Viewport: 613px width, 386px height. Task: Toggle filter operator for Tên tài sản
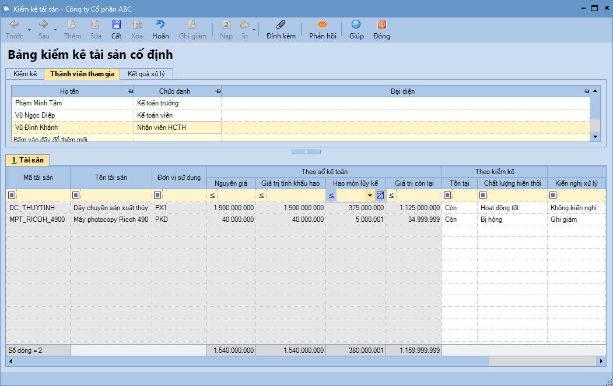(x=76, y=195)
